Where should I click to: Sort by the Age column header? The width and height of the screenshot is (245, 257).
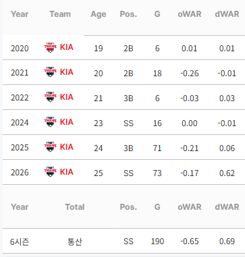point(99,14)
